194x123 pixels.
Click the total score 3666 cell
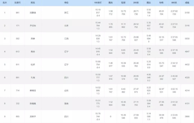187,116
